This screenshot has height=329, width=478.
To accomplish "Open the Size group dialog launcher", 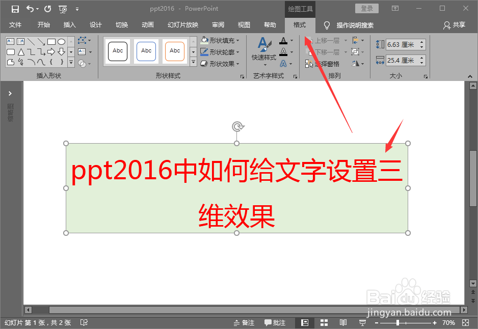I will 426,76.
